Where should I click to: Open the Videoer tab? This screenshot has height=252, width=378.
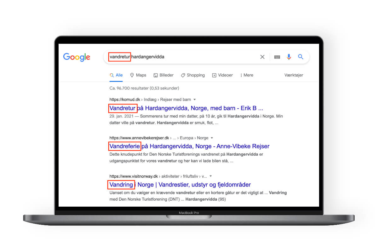pos(222,75)
